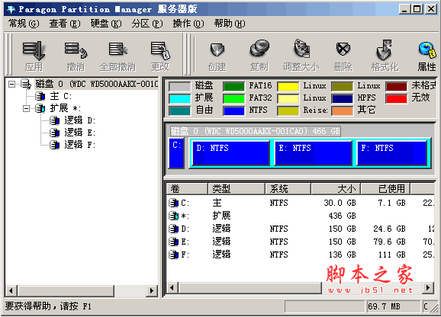Open the 帮助(H) menu
Screen dimensions: 441x317
(x=230, y=24)
